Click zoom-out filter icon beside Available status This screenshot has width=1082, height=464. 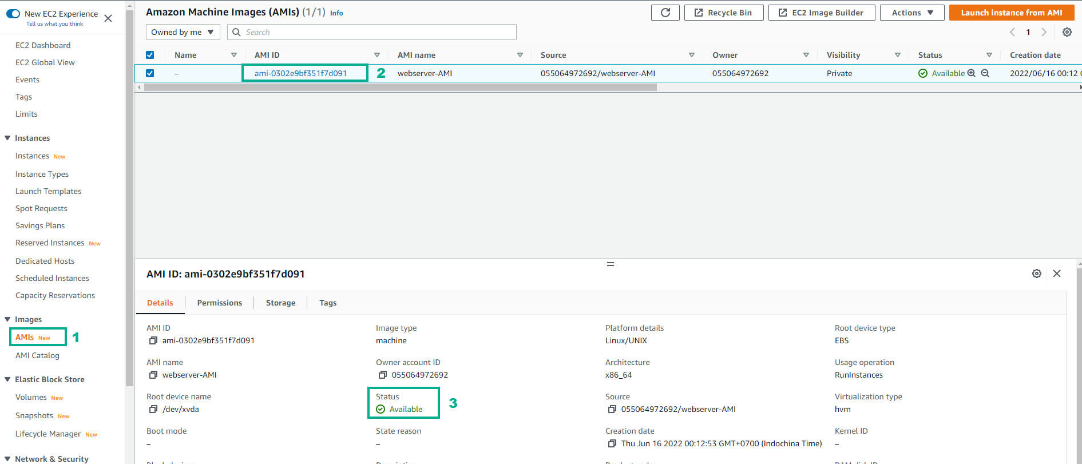pos(985,73)
